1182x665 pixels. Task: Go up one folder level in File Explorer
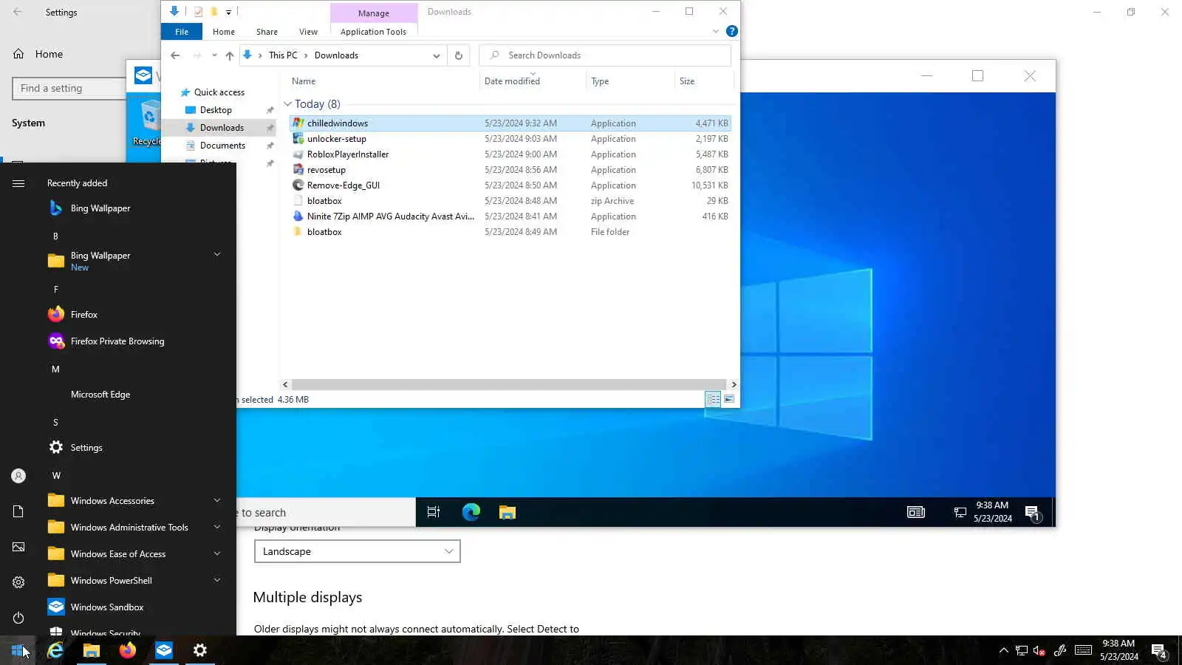point(230,55)
